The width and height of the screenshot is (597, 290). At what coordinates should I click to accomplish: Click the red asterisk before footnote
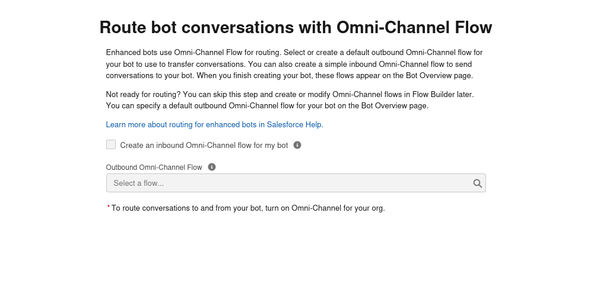click(109, 207)
